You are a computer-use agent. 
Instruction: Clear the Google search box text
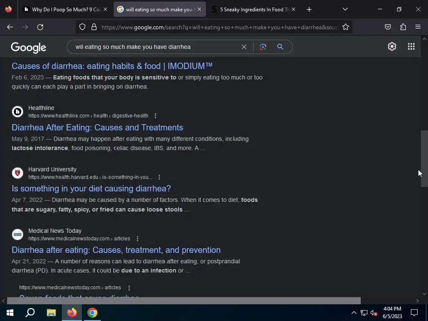(x=244, y=47)
